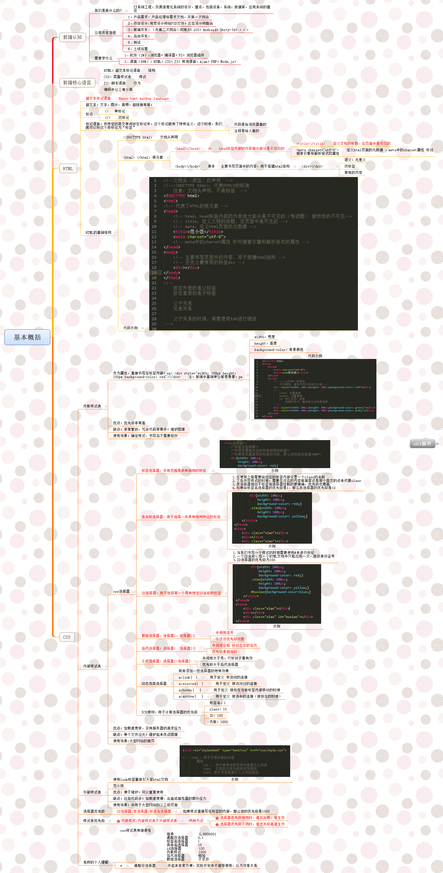Select the <!DOCTYPE html> 文档头声明 node
443x873 pixels.
coord(151,137)
